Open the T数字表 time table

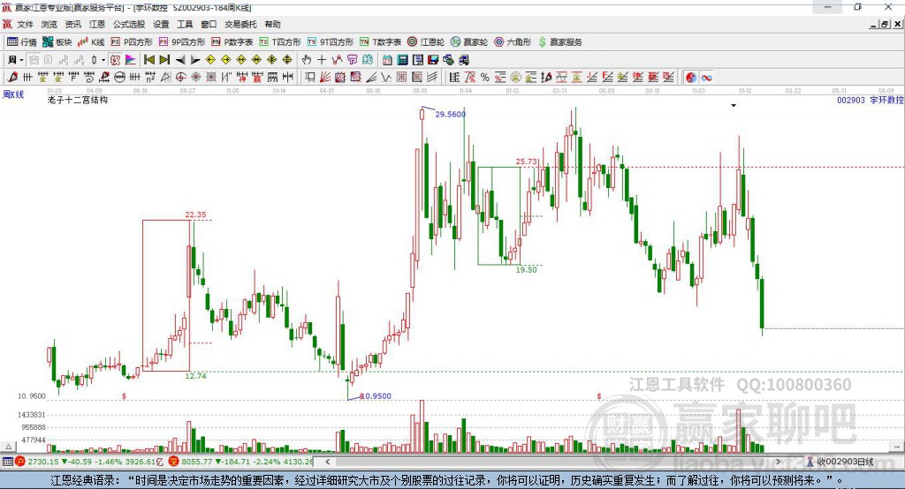(380, 42)
